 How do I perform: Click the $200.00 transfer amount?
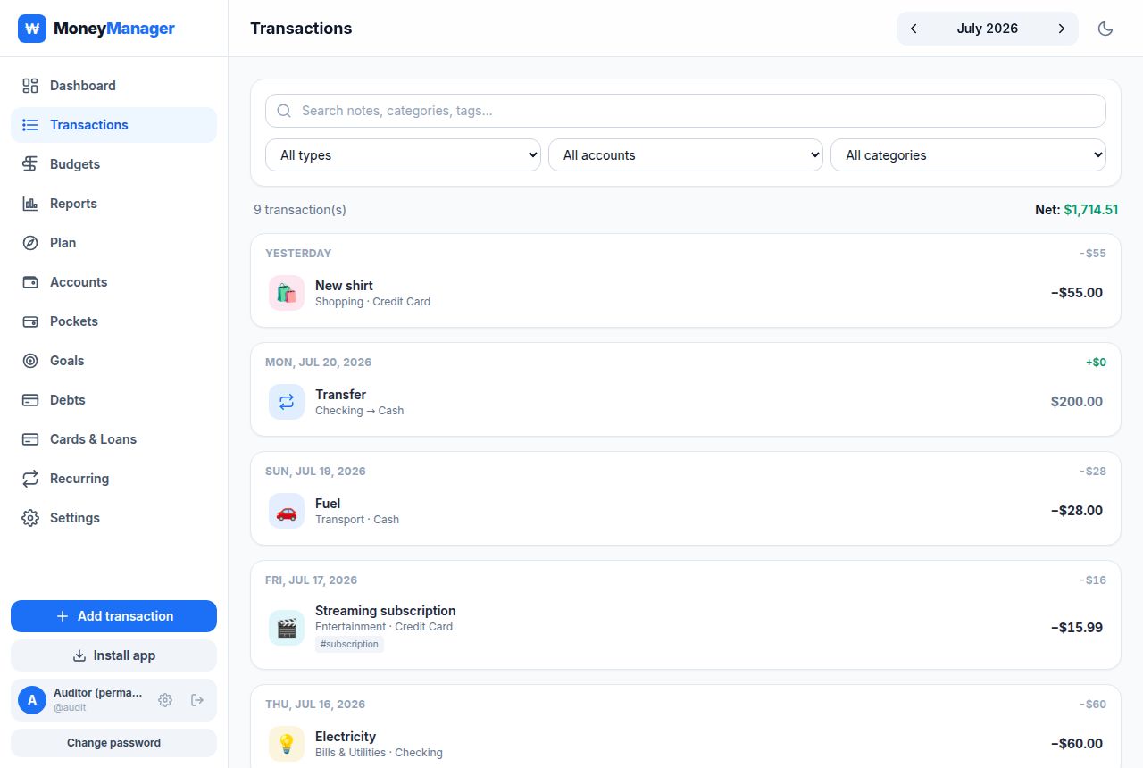[1077, 402]
